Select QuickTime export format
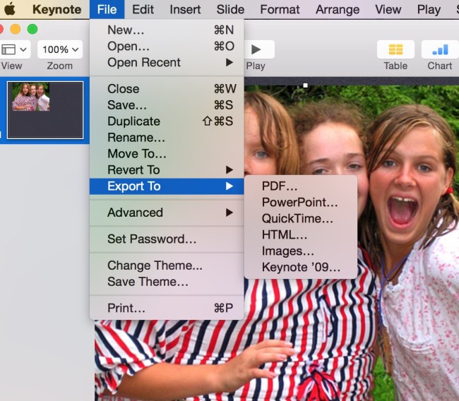 pyautogui.click(x=297, y=219)
